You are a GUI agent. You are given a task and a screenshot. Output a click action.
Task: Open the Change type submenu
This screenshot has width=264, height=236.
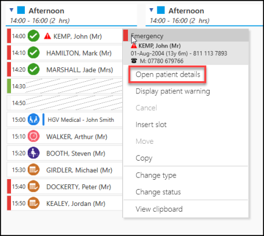[156, 175]
